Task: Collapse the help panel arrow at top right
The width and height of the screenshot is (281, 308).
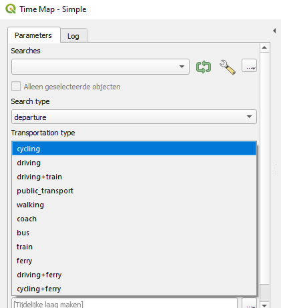Action: 274,31
